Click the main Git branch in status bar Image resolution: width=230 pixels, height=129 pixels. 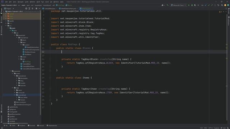[x=224, y=128]
